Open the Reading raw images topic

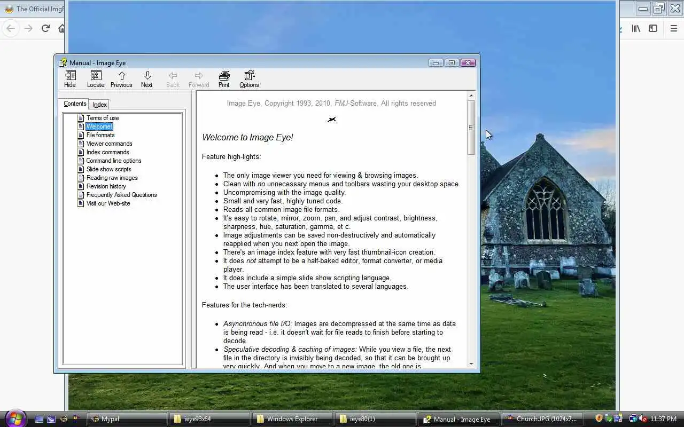112,178
